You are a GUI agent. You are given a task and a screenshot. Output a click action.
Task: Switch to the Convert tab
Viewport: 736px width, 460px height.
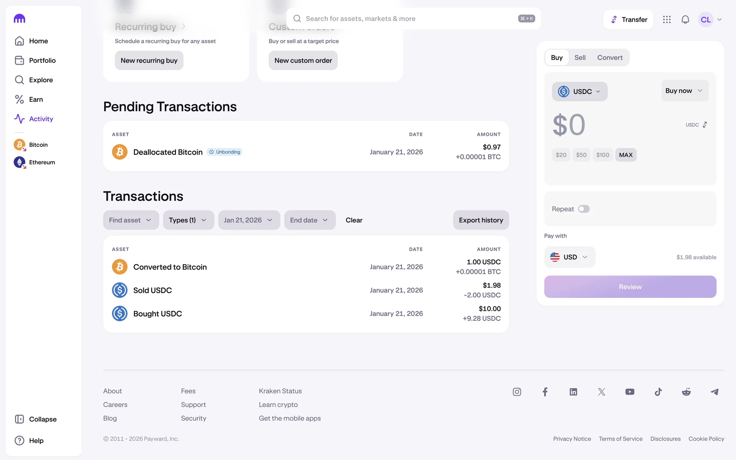609,58
